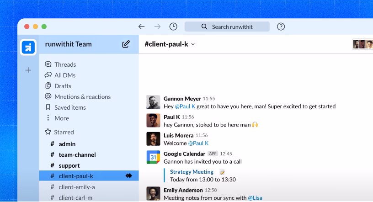Image resolution: width=373 pixels, height=202 pixels.
Task: Click the Luis Morera sender name
Action: [178, 135]
